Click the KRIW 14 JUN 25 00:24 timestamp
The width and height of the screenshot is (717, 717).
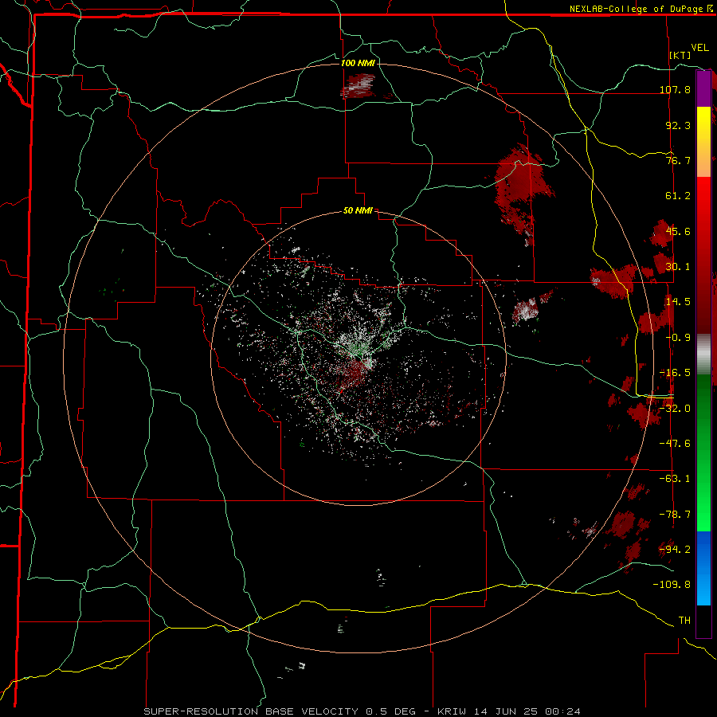coord(509,711)
